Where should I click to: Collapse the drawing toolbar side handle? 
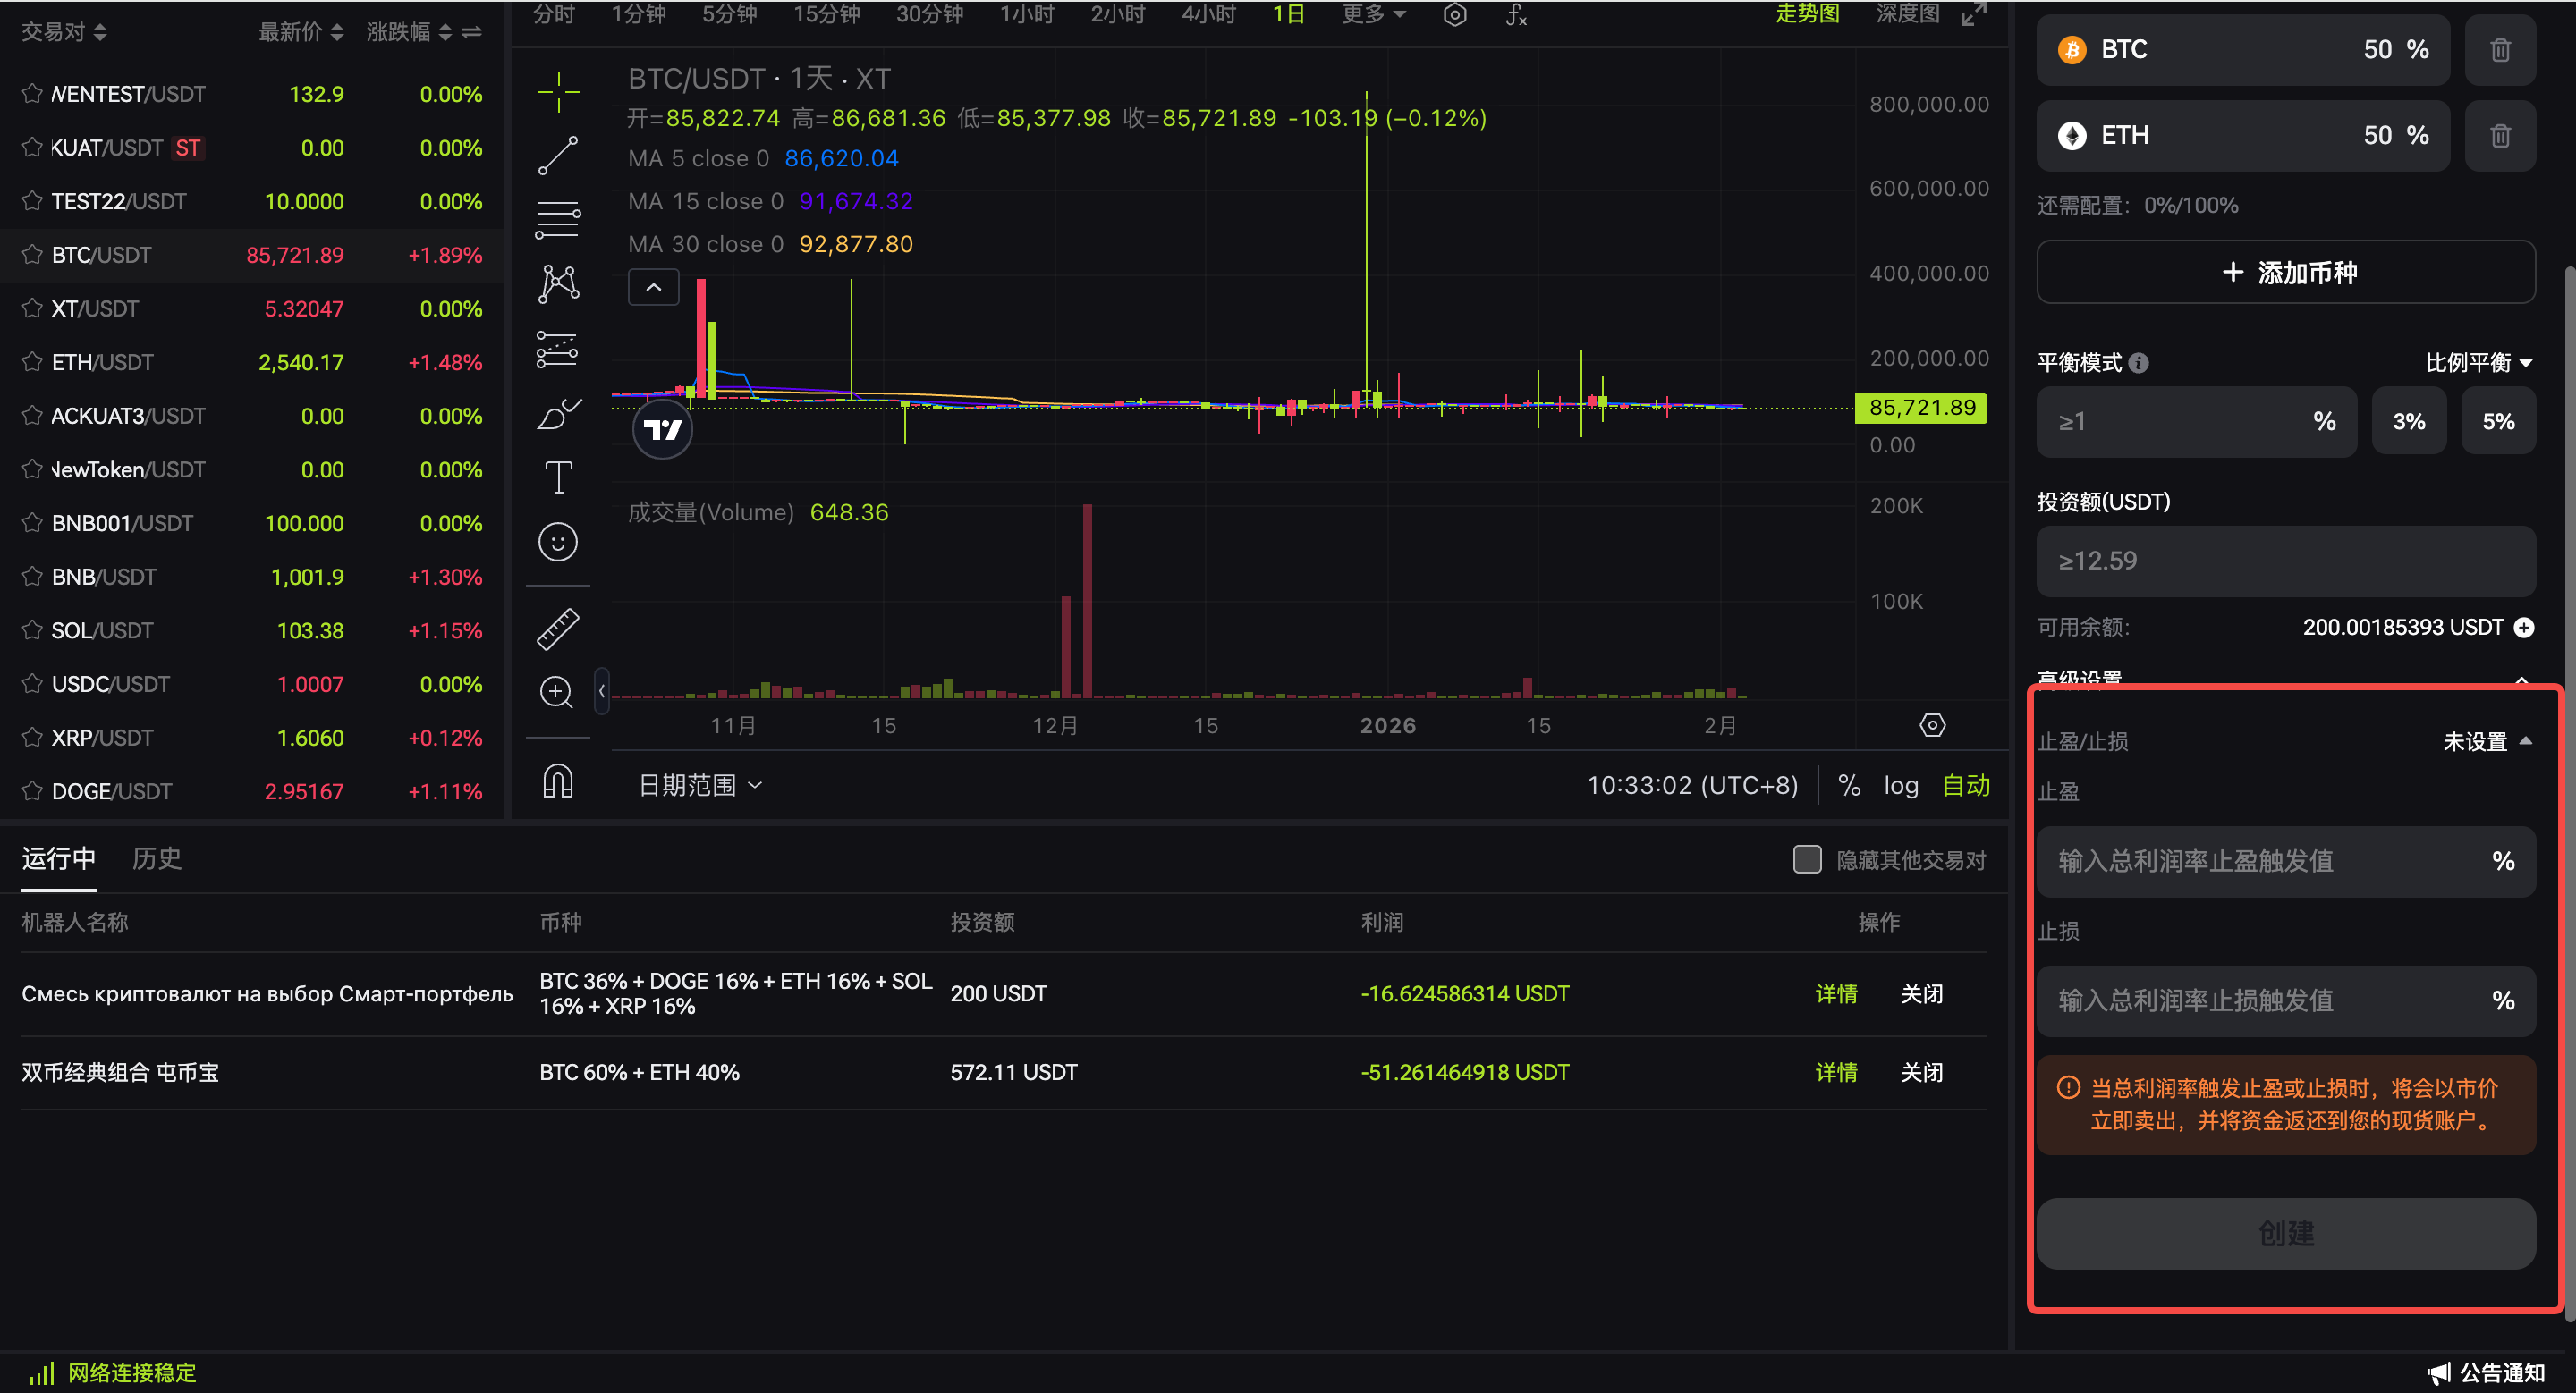601,691
